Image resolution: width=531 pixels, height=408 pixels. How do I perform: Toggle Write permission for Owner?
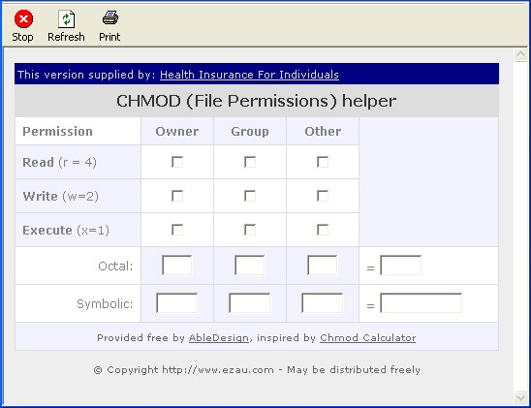tap(177, 196)
